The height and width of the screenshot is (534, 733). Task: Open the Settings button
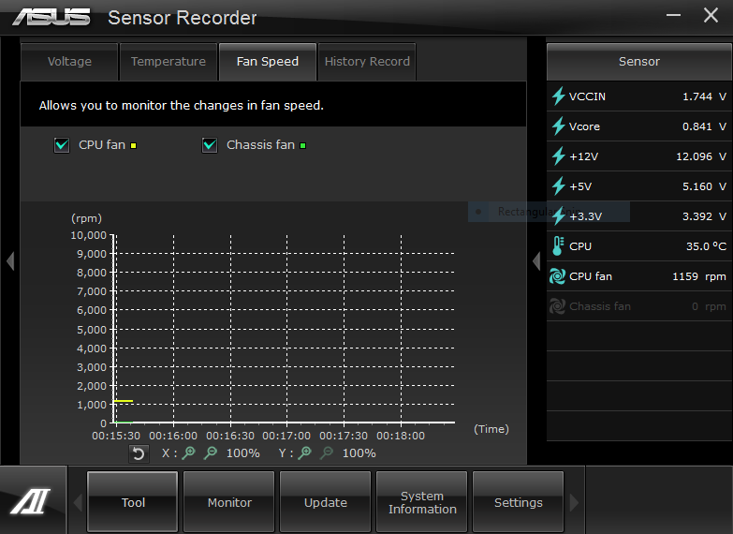pos(519,502)
